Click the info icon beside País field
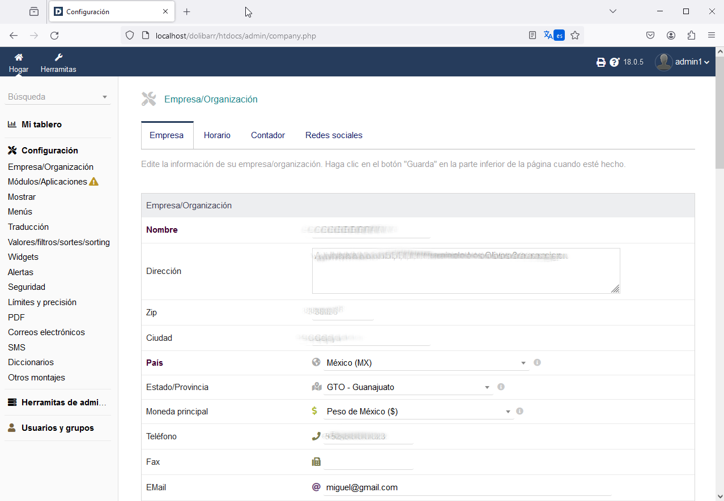Image resolution: width=724 pixels, height=501 pixels. tap(537, 362)
